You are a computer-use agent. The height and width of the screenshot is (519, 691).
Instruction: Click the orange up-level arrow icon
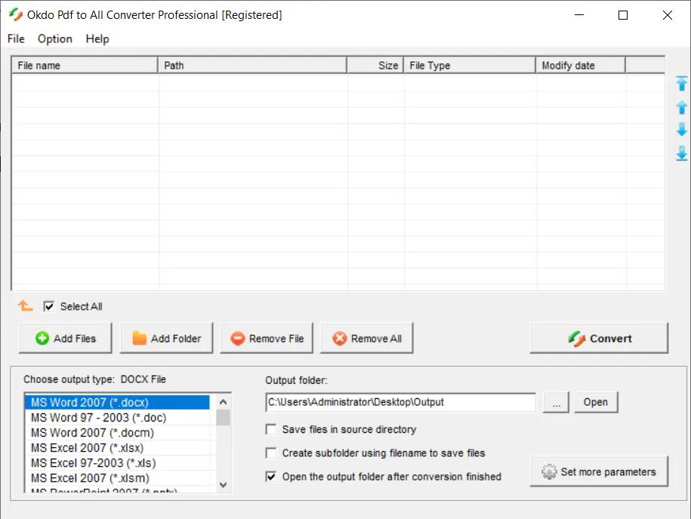pyautogui.click(x=25, y=305)
